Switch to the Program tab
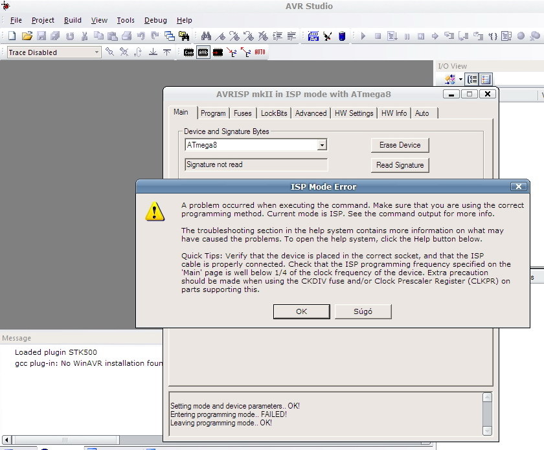The width and height of the screenshot is (544, 450). [x=213, y=113]
